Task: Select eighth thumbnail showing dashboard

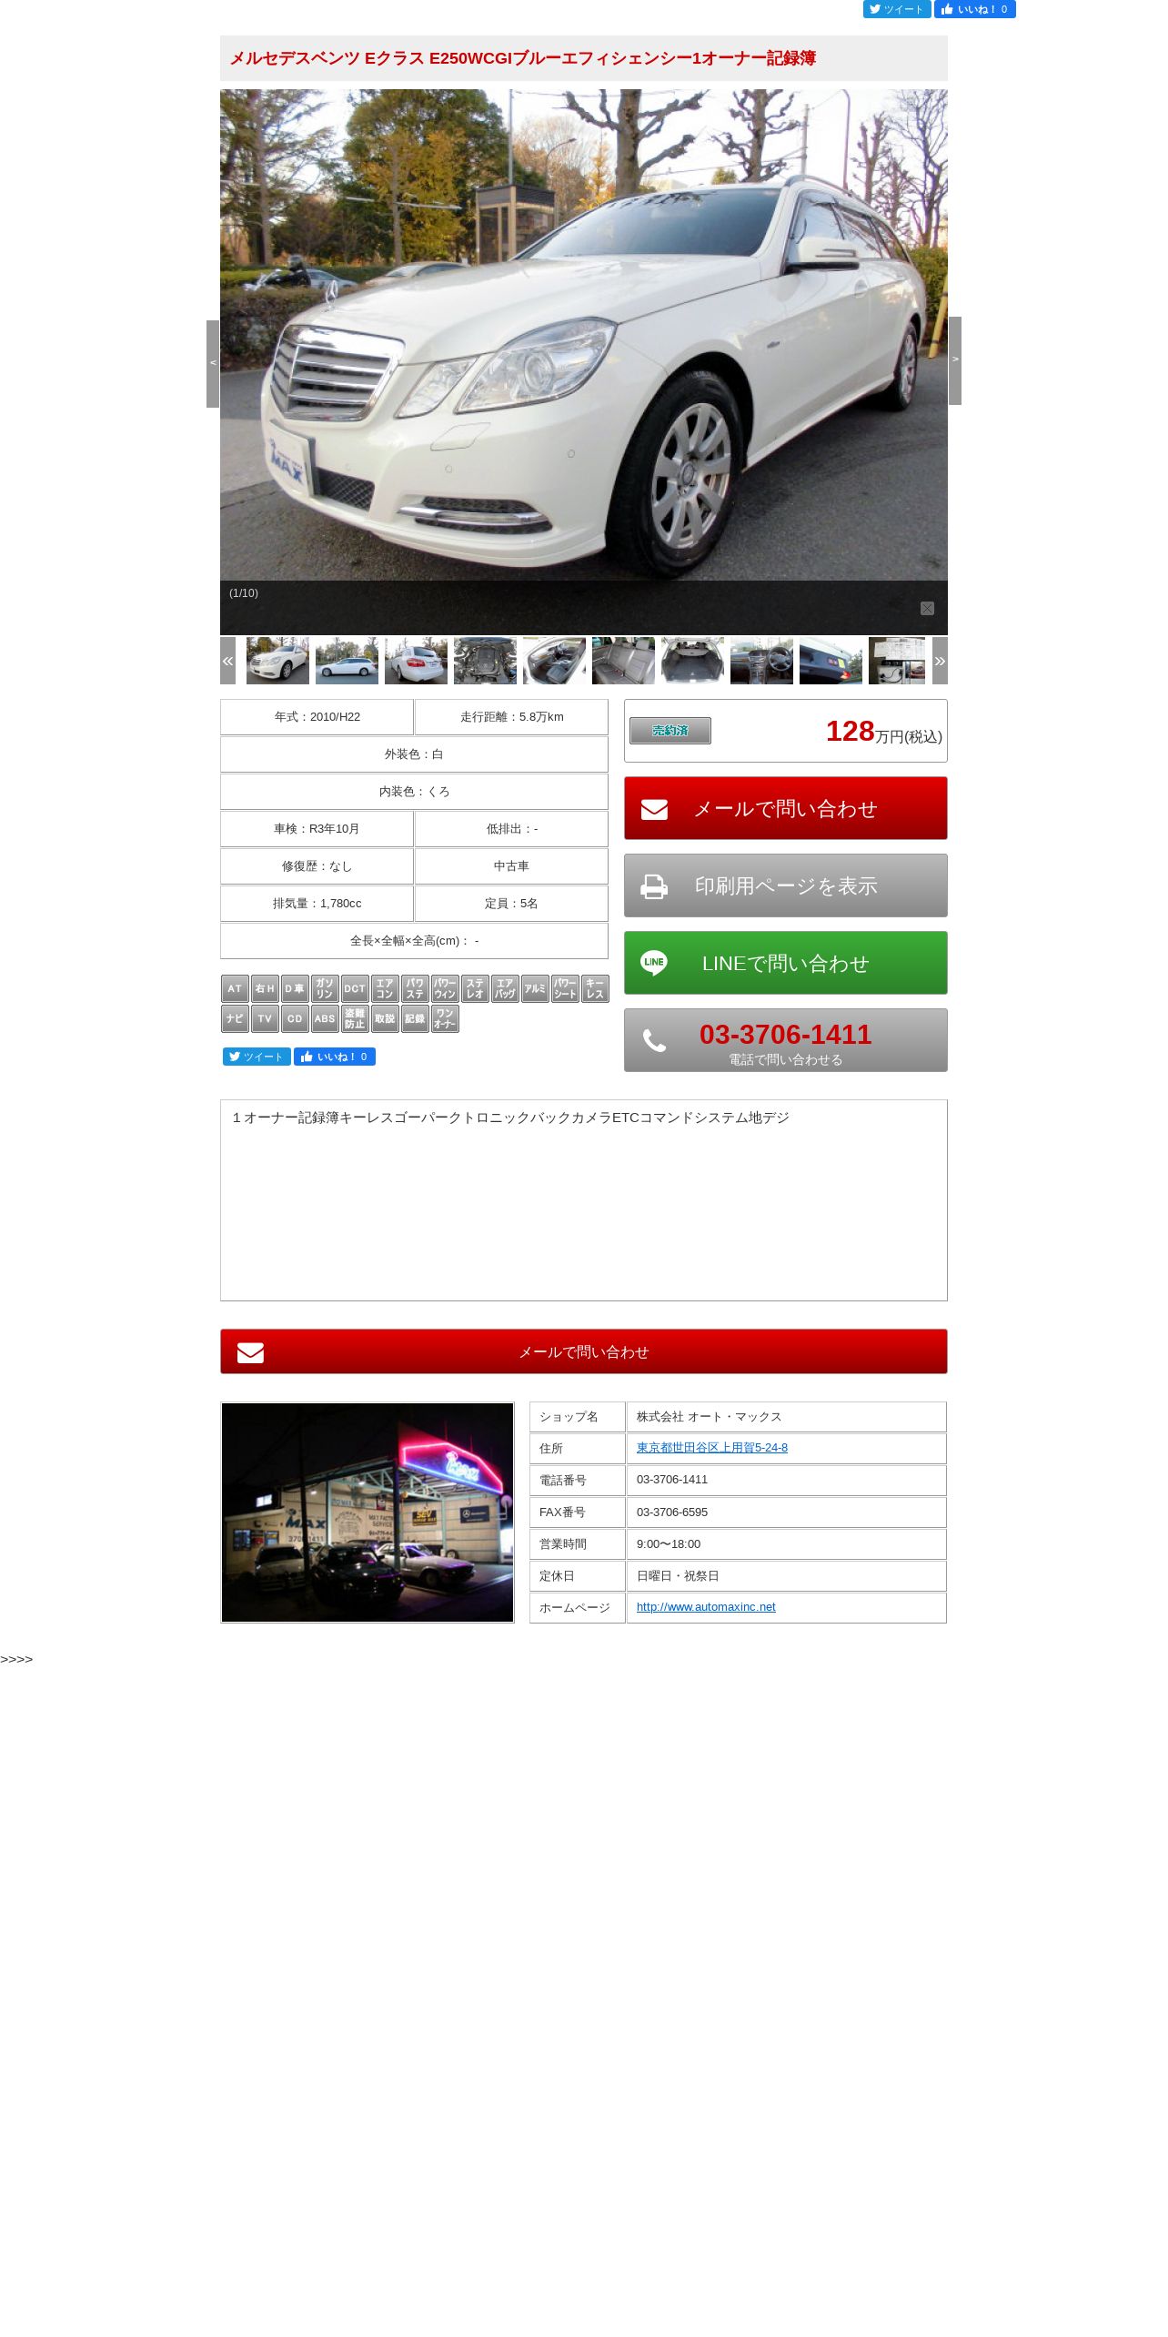Action: [x=761, y=661]
